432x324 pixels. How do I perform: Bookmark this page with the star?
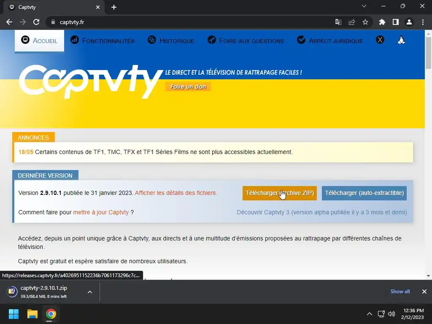tap(365, 22)
